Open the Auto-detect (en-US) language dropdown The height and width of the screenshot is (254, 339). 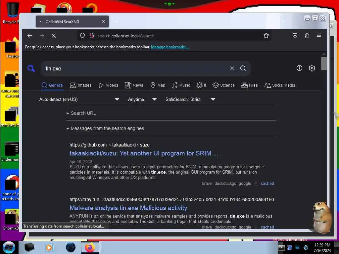79,99
